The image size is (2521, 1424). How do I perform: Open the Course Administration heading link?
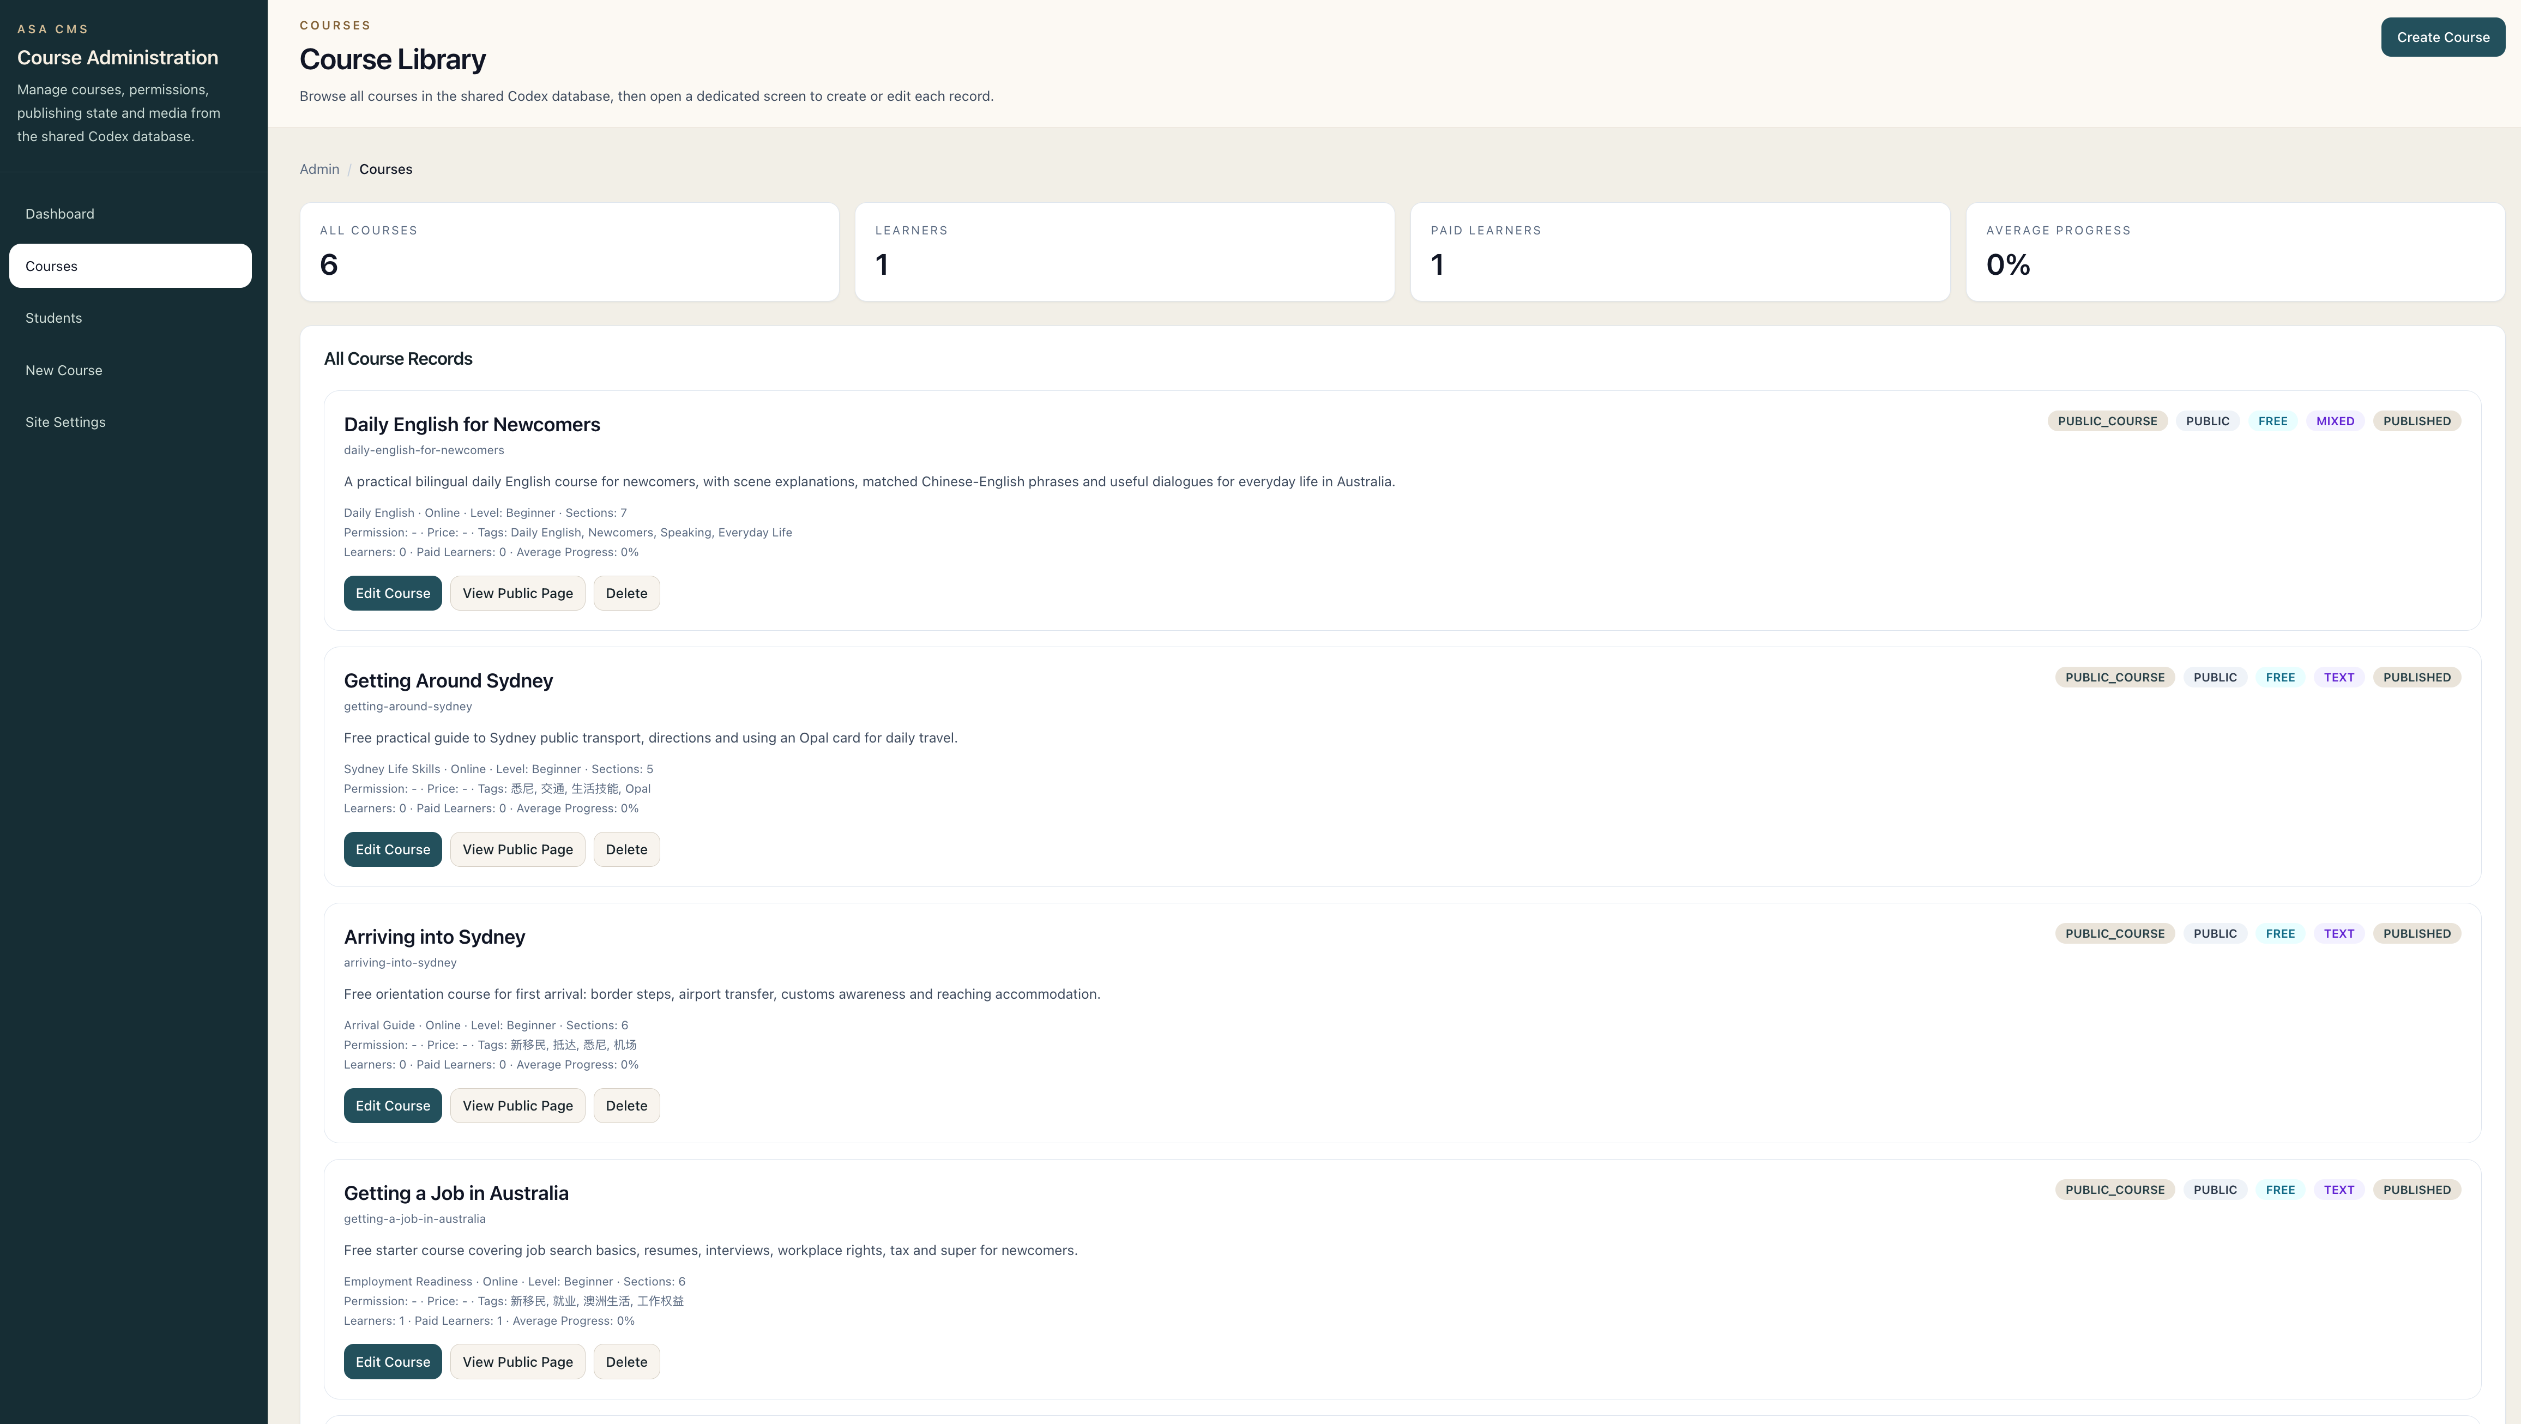coord(117,57)
